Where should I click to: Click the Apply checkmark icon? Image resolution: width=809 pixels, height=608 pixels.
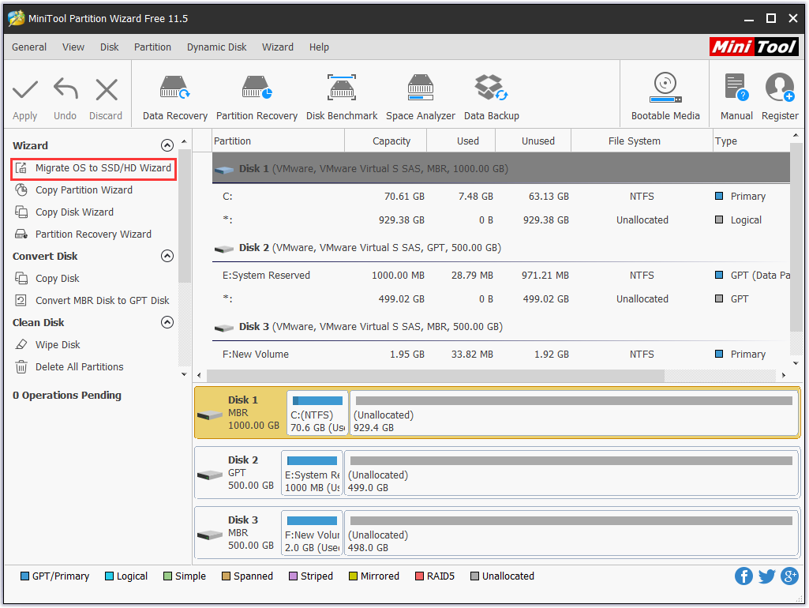pos(24,90)
